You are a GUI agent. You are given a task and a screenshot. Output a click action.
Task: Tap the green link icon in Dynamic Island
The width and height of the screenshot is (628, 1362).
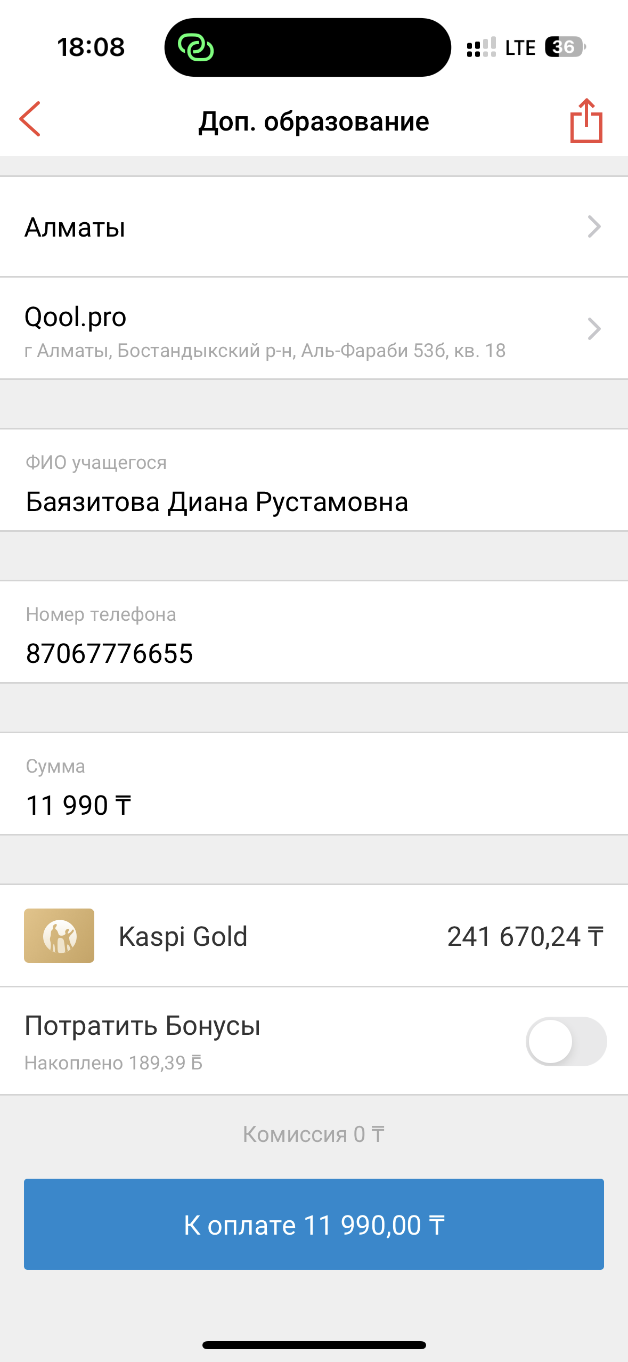(x=196, y=48)
